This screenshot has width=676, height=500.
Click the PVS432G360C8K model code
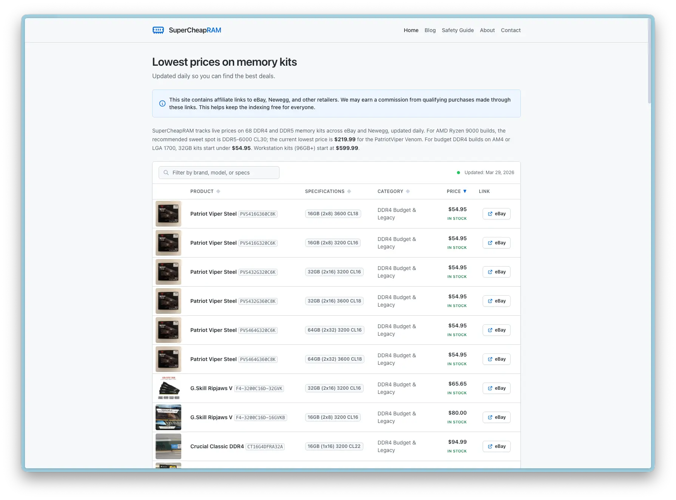tap(258, 301)
